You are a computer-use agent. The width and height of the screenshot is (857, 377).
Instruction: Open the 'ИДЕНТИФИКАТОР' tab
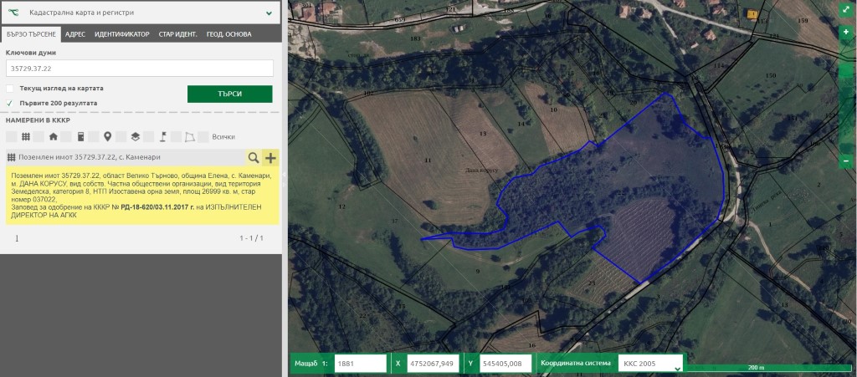pyautogui.click(x=122, y=34)
